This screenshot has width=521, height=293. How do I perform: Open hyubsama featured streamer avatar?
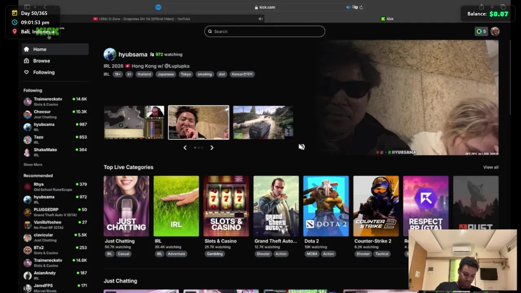[x=110, y=54]
